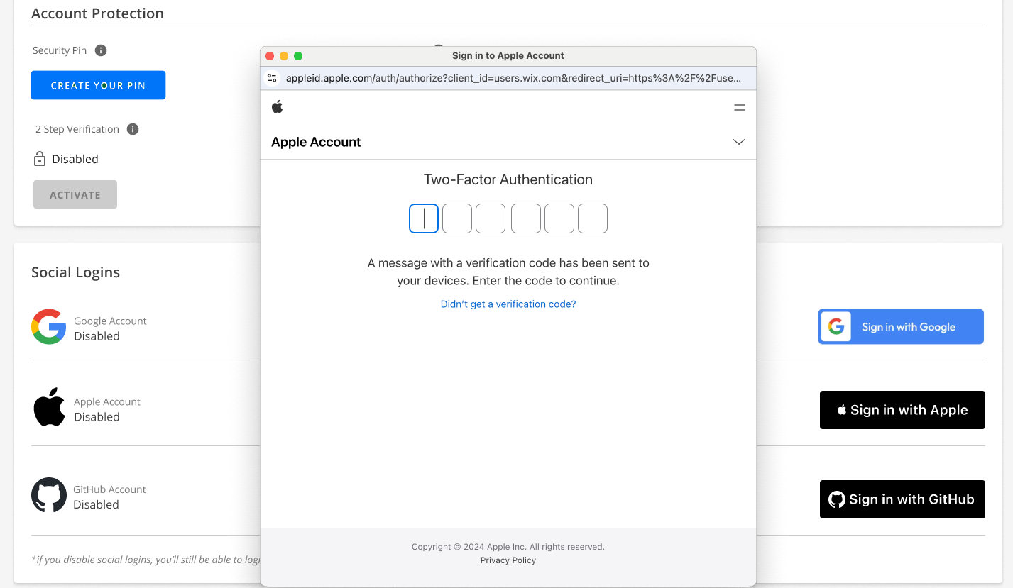
Task: Click the Sign in with GitHub button
Action: coord(902,499)
